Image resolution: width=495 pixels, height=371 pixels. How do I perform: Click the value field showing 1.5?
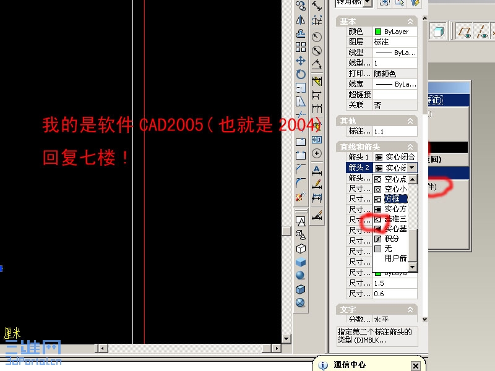(x=395, y=283)
